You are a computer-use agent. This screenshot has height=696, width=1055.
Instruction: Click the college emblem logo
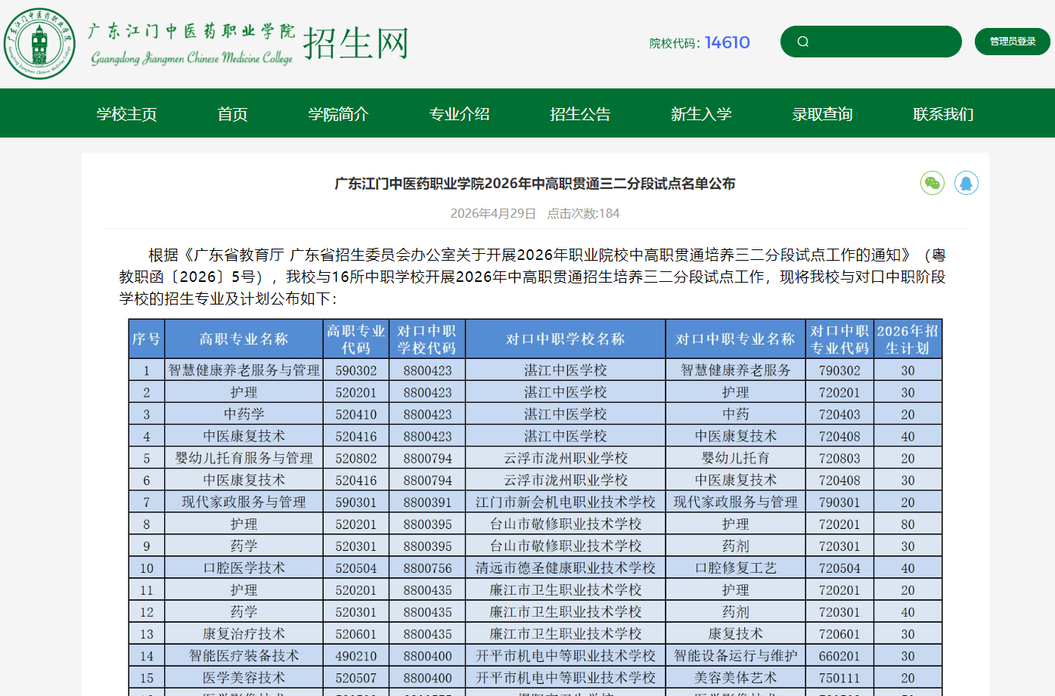(39, 44)
